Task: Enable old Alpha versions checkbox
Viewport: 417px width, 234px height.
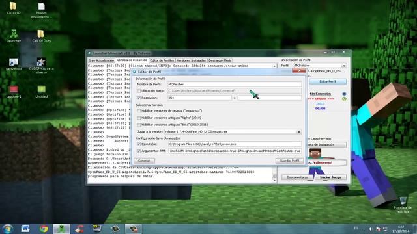Action: [139, 118]
